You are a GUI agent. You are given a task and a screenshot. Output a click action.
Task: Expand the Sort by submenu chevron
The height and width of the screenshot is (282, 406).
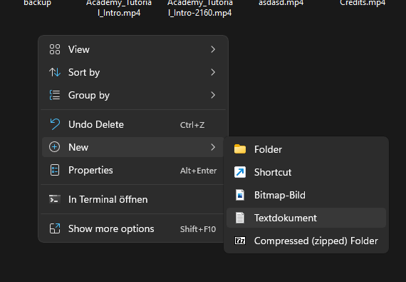coord(213,72)
